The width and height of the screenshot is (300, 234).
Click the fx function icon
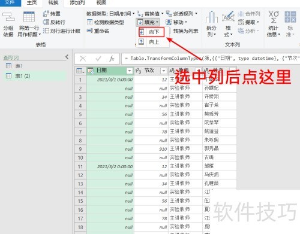pos(112,59)
